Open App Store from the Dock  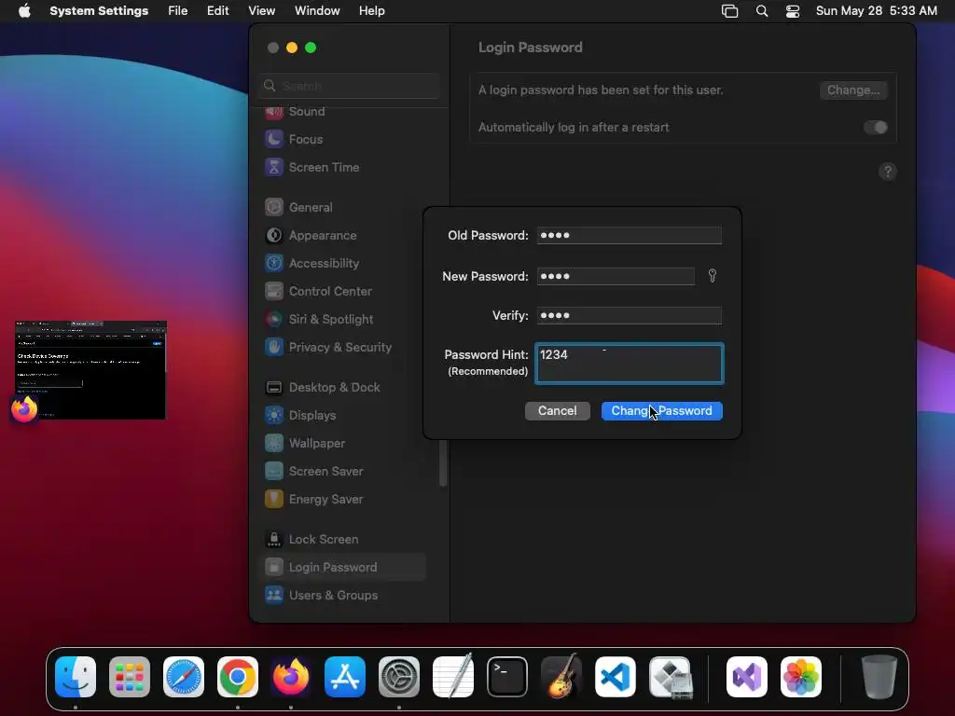[x=345, y=677]
